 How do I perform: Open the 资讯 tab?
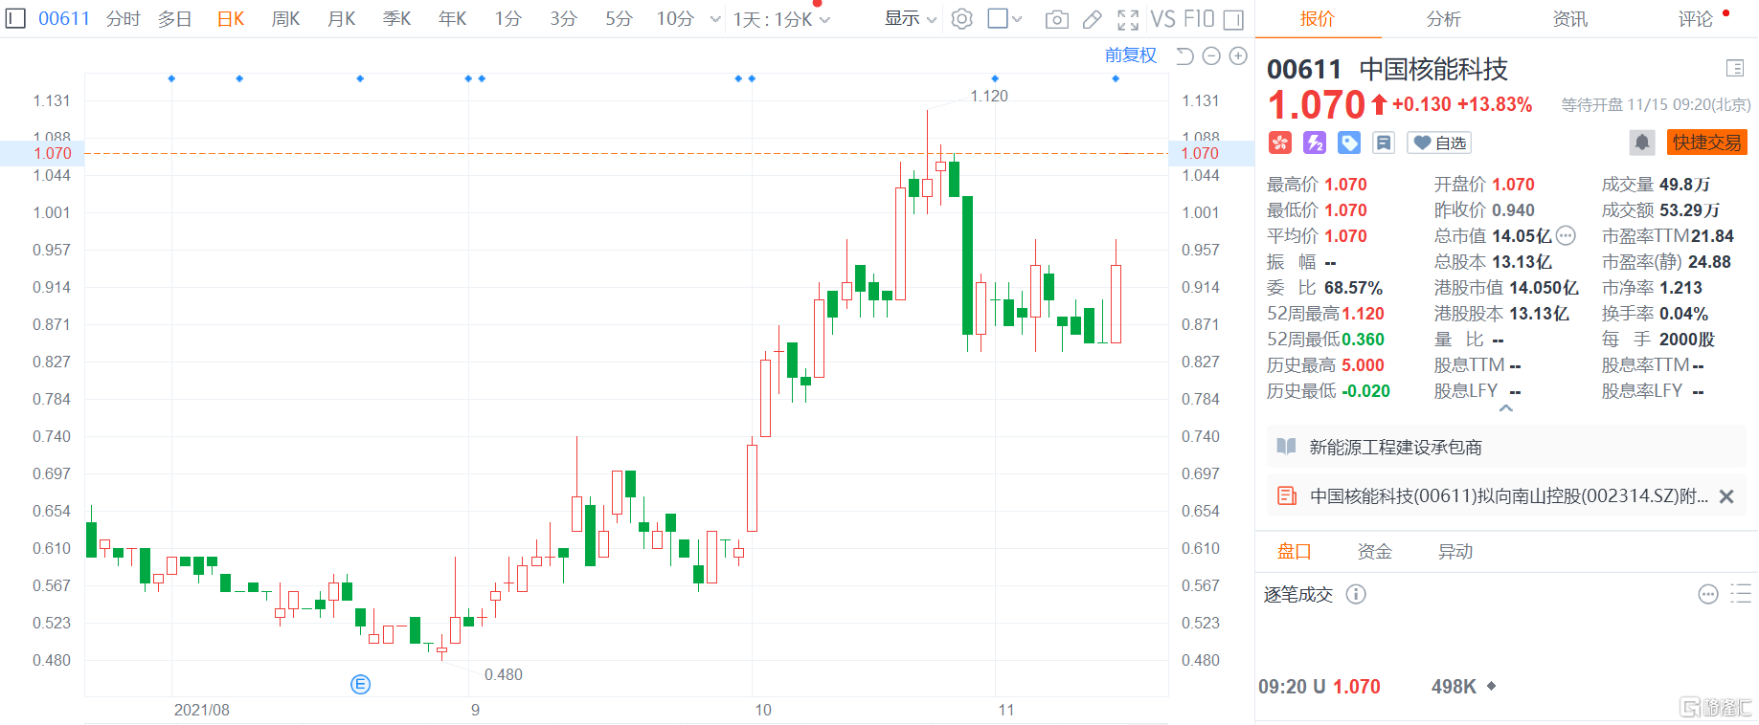coord(1569,19)
